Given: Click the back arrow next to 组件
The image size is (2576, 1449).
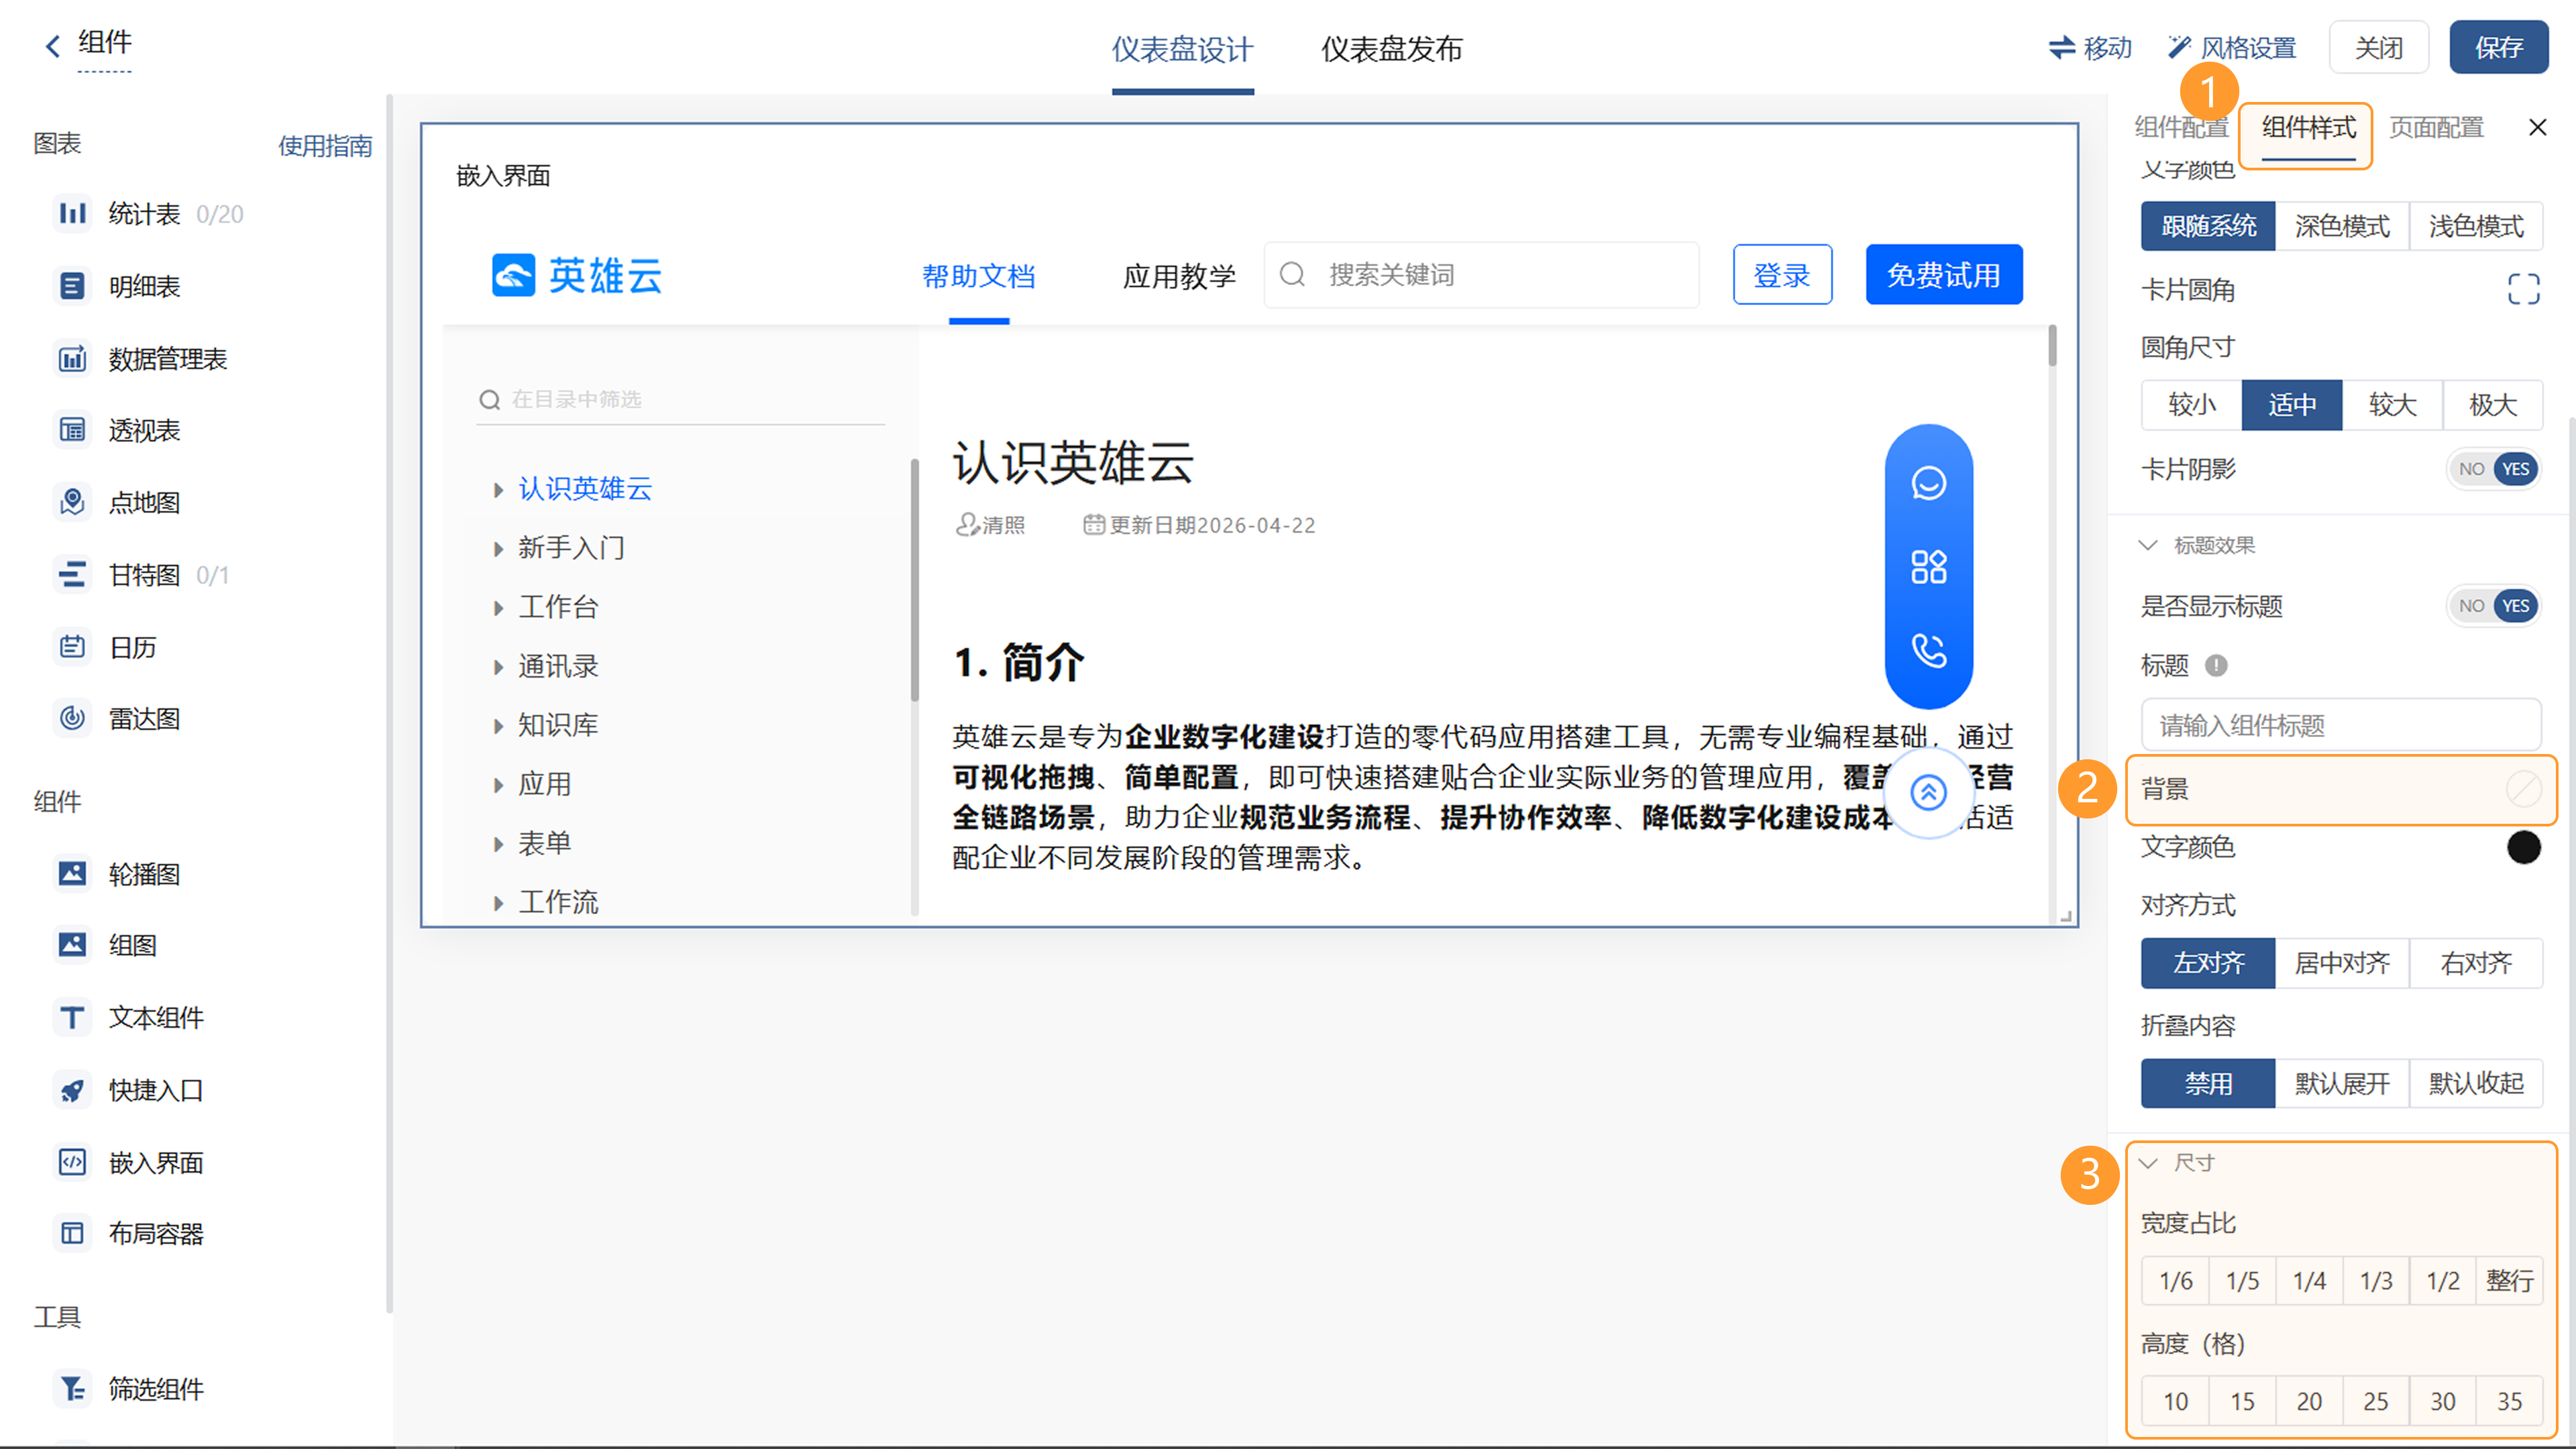Looking at the screenshot, I should 52,45.
